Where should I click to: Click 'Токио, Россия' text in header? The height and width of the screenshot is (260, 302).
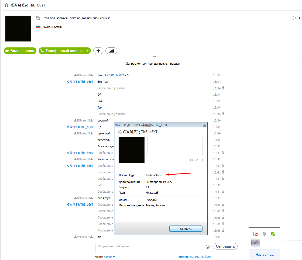52,27
